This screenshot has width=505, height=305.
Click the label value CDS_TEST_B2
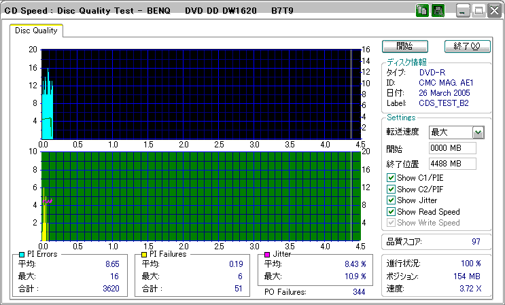(443, 103)
